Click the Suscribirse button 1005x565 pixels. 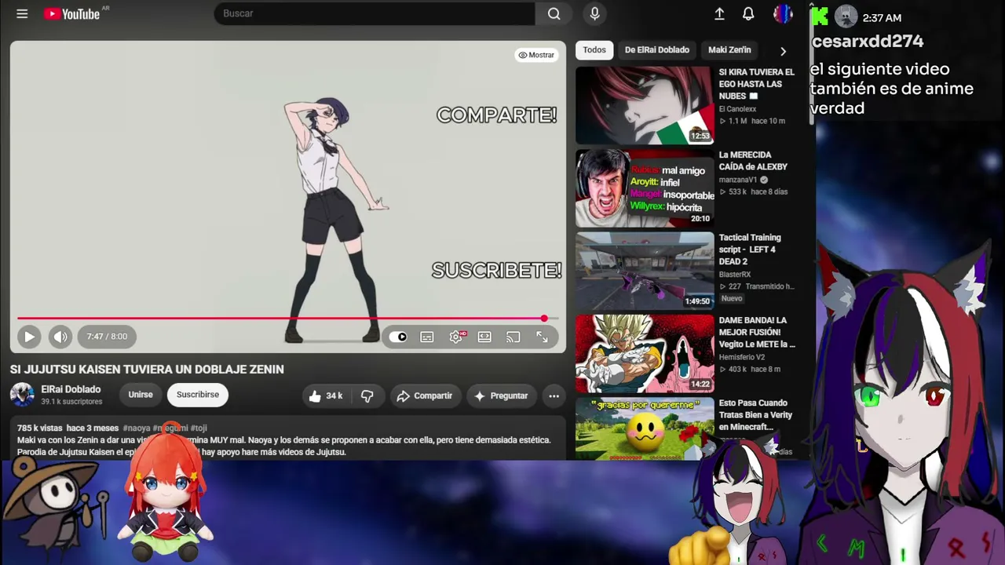(x=198, y=395)
